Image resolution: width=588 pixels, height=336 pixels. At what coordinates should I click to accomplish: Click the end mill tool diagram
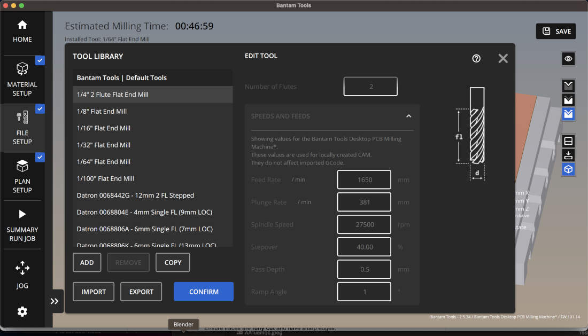coord(471,134)
